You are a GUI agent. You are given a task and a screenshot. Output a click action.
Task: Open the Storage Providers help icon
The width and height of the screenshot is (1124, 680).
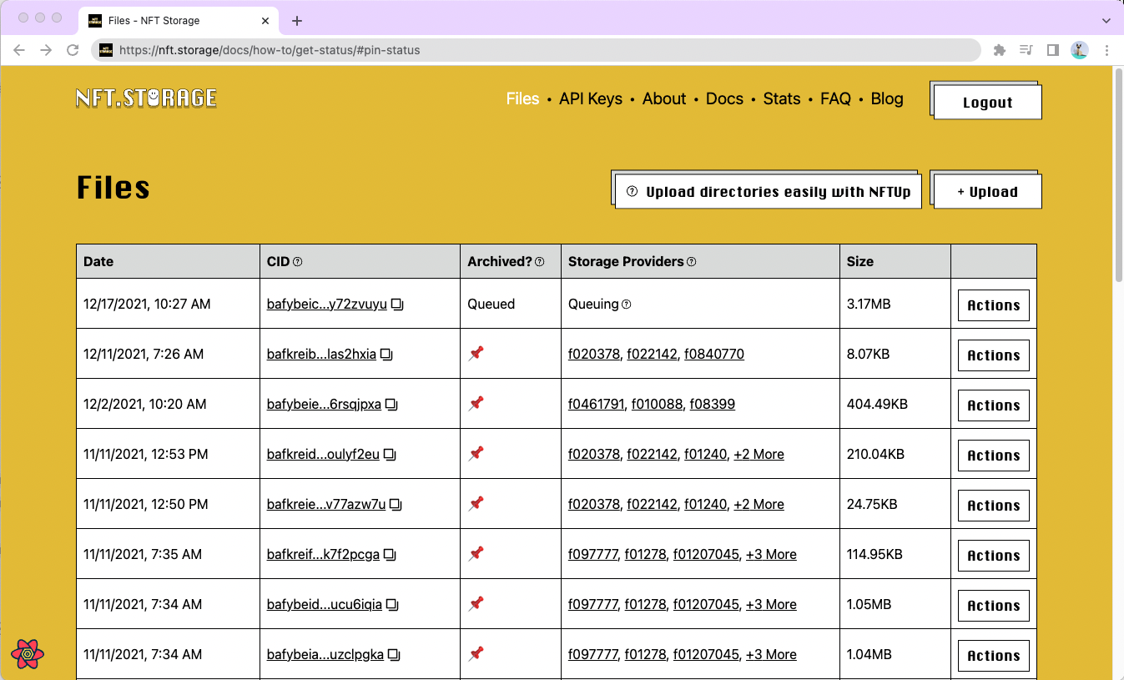692,261
